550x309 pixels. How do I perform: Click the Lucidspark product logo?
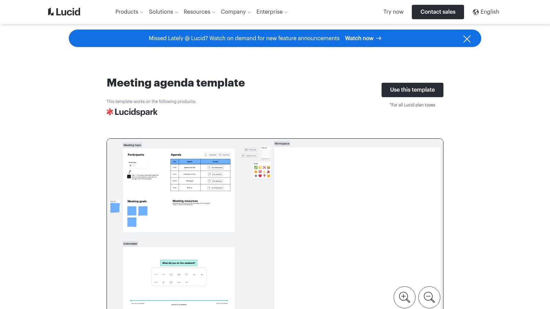(x=132, y=112)
